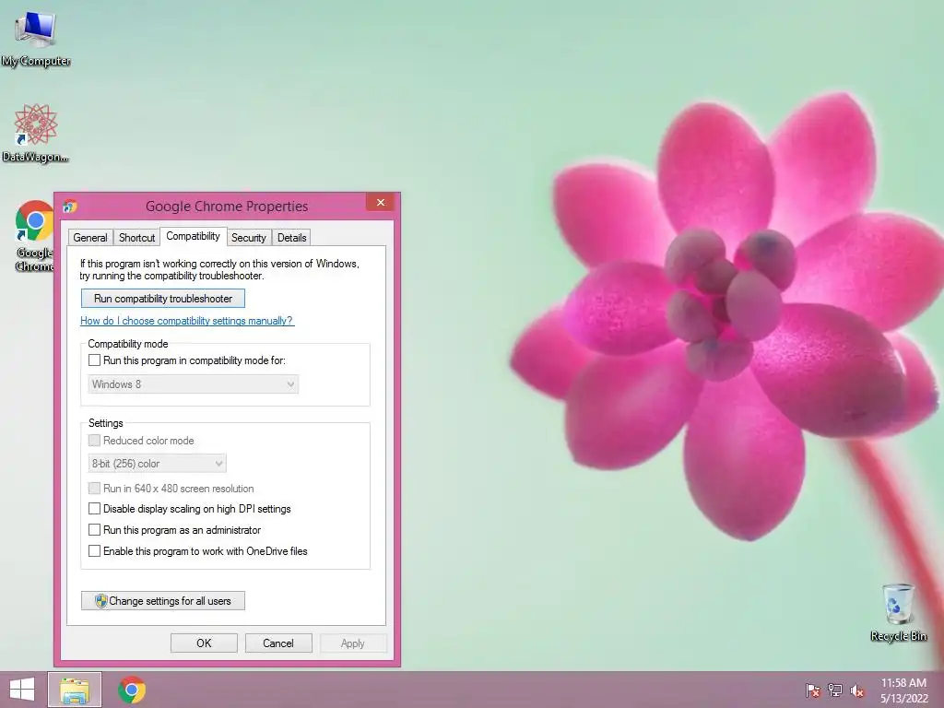
Task: Switch to the General tab
Action: pyautogui.click(x=90, y=237)
